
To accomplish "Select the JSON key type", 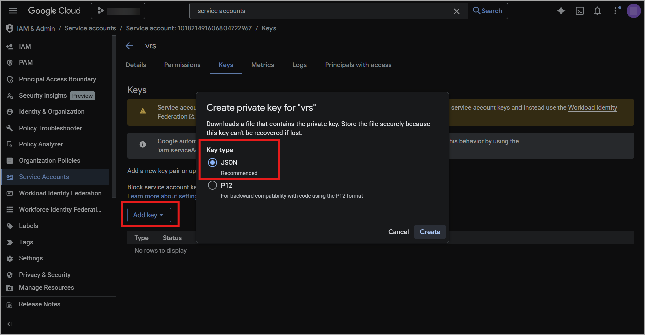I will pos(212,163).
